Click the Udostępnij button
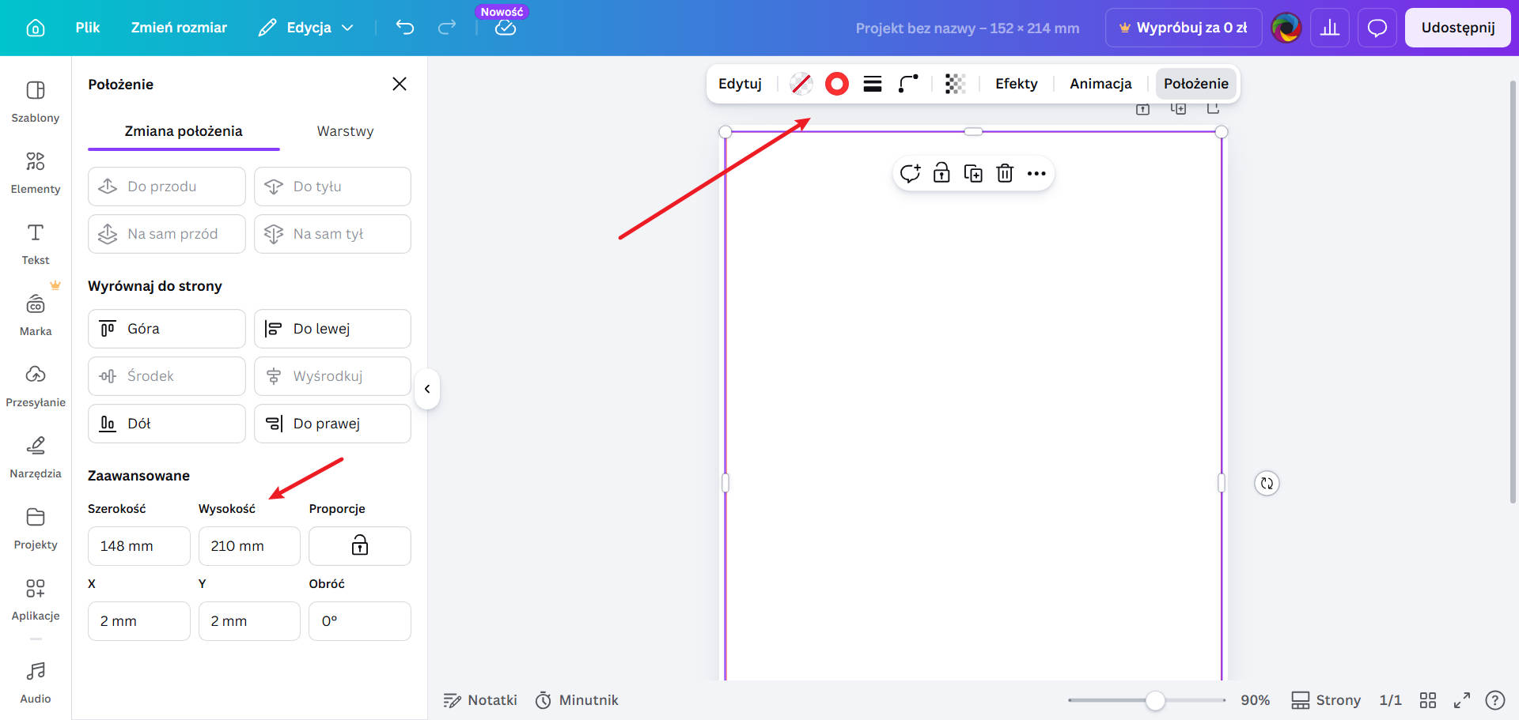The image size is (1519, 720). pos(1457,28)
